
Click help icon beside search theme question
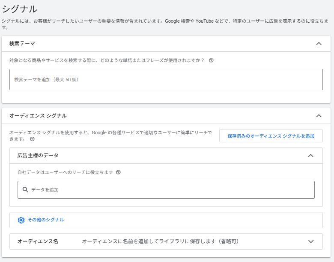[211, 60]
